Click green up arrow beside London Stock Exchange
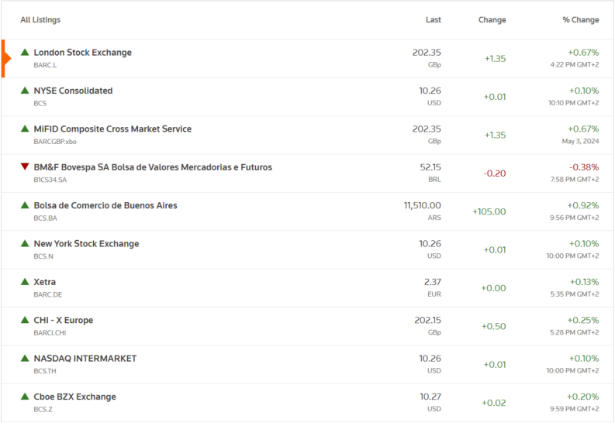615x426 pixels. pos(25,53)
